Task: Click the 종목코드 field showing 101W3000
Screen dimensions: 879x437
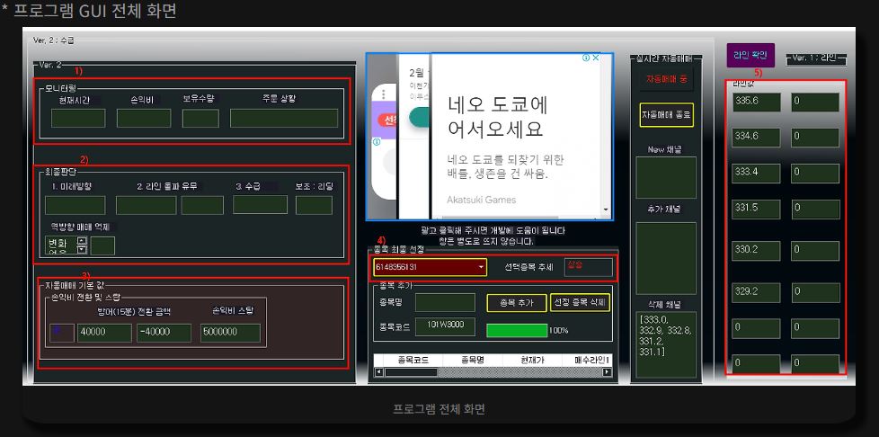Action: coord(445,326)
